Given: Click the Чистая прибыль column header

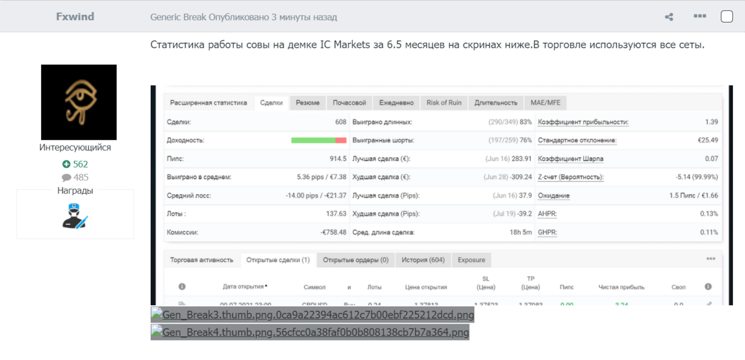Looking at the screenshot, I should point(621,287).
